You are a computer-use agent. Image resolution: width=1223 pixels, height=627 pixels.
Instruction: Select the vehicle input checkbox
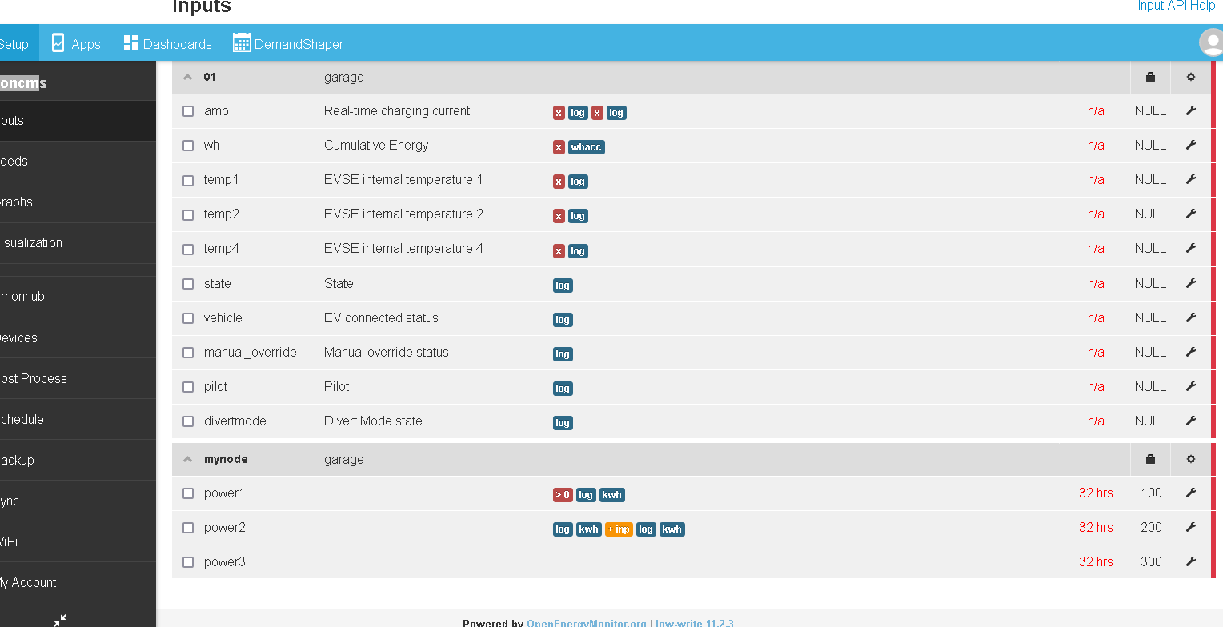pyautogui.click(x=188, y=318)
